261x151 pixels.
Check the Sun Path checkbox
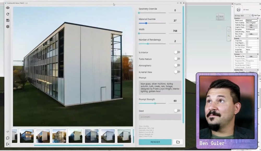point(247,36)
